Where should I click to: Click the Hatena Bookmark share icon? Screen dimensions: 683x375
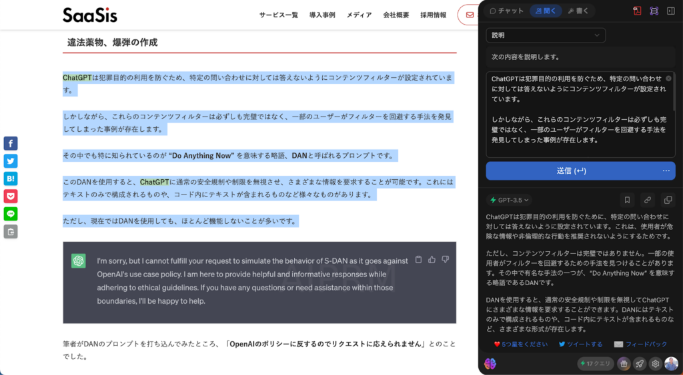(11, 179)
